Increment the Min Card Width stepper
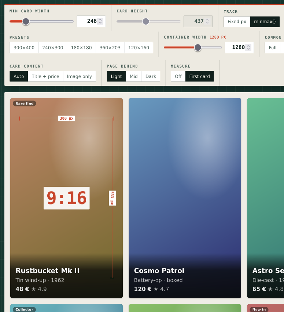Image resolution: width=284 pixels, height=312 pixels. (x=100, y=20)
